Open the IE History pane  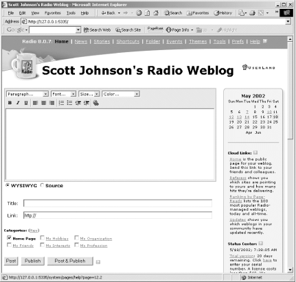coord(223,13)
